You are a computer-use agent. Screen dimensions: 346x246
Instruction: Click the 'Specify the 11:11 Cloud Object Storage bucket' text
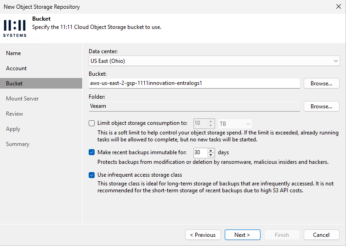(96, 27)
